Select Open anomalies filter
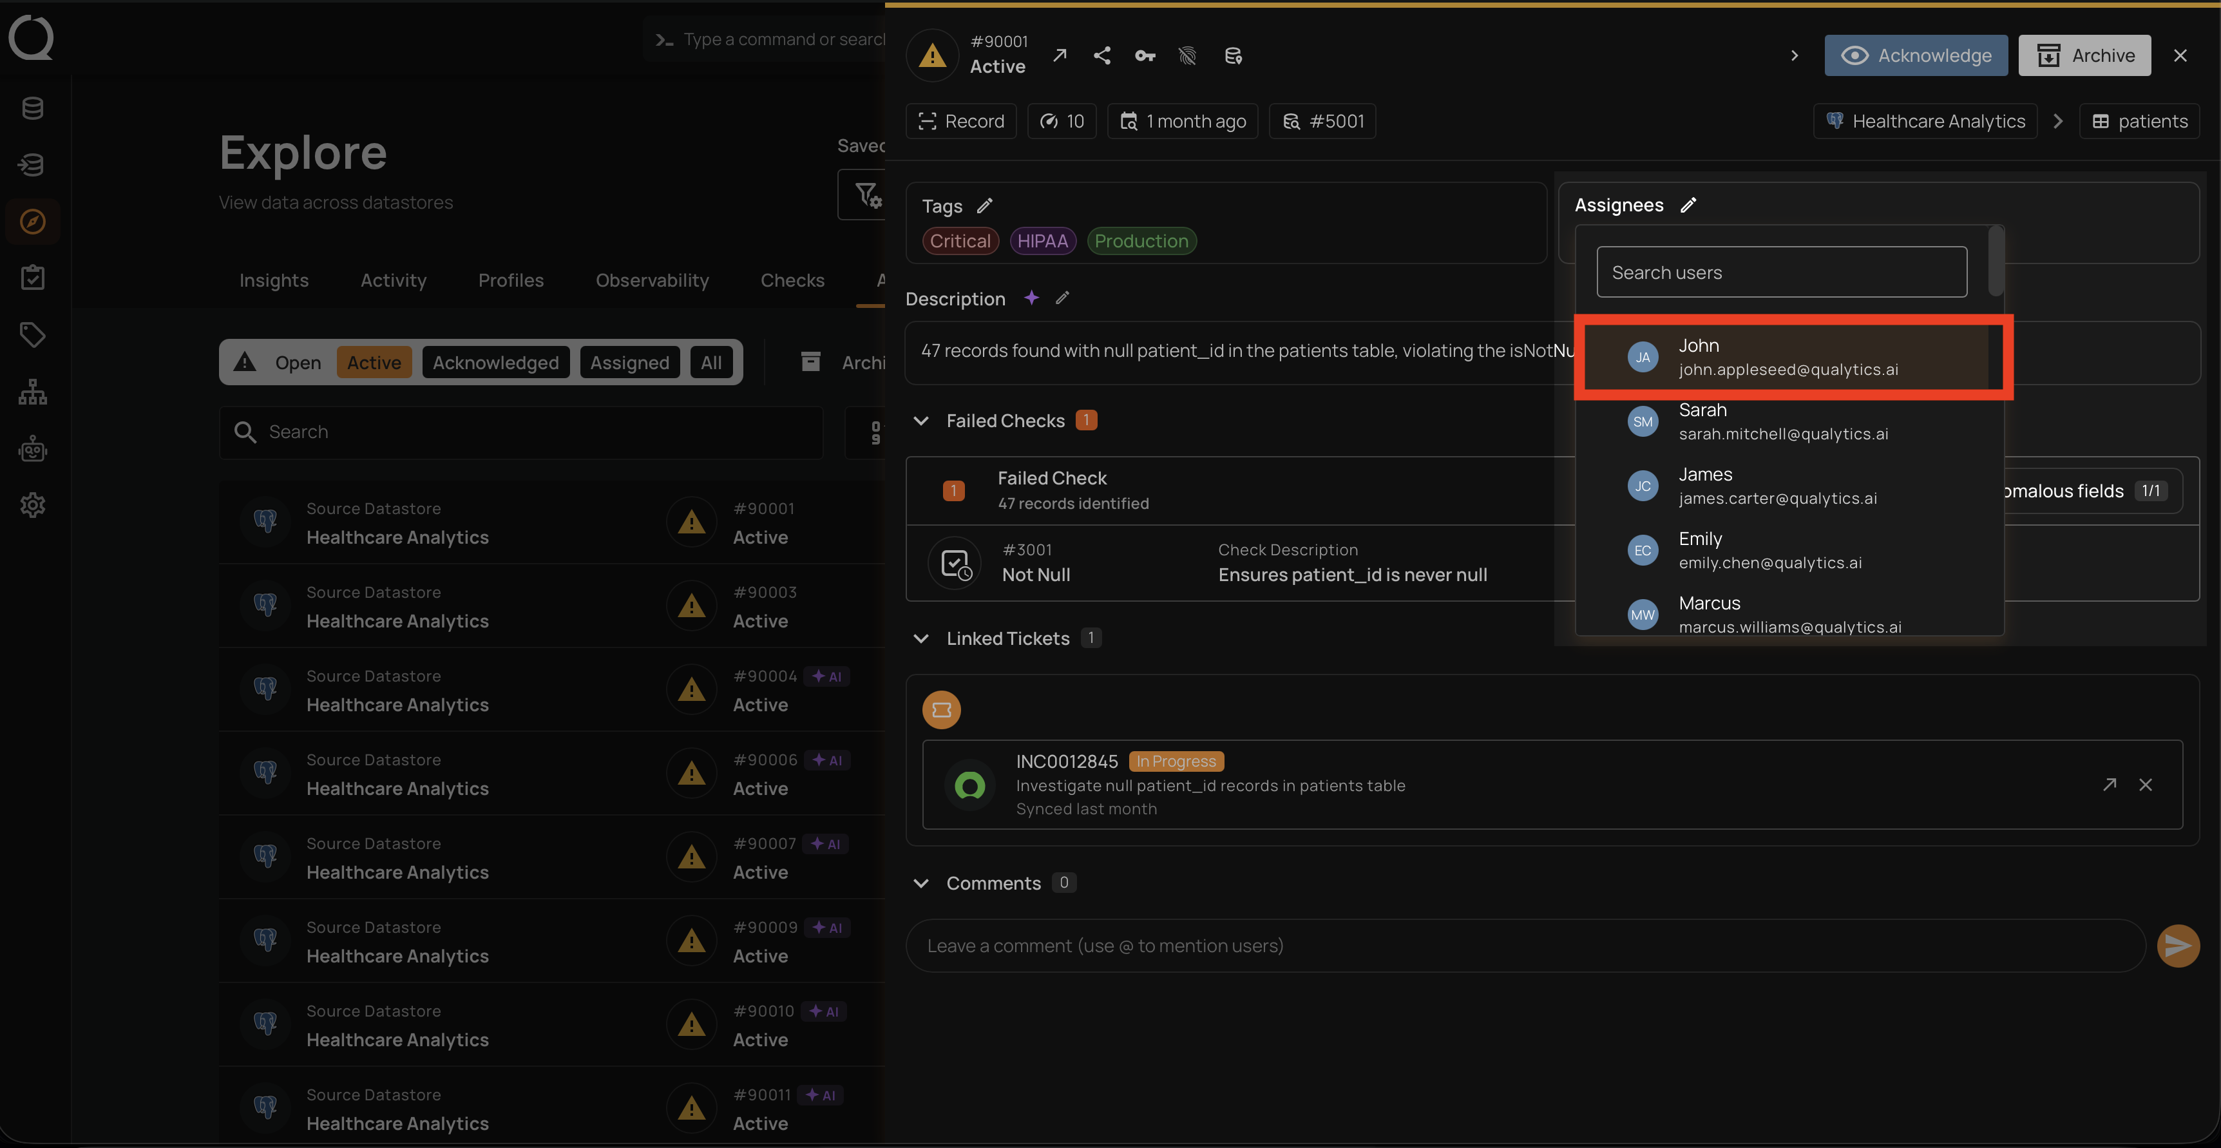 pyautogui.click(x=298, y=362)
